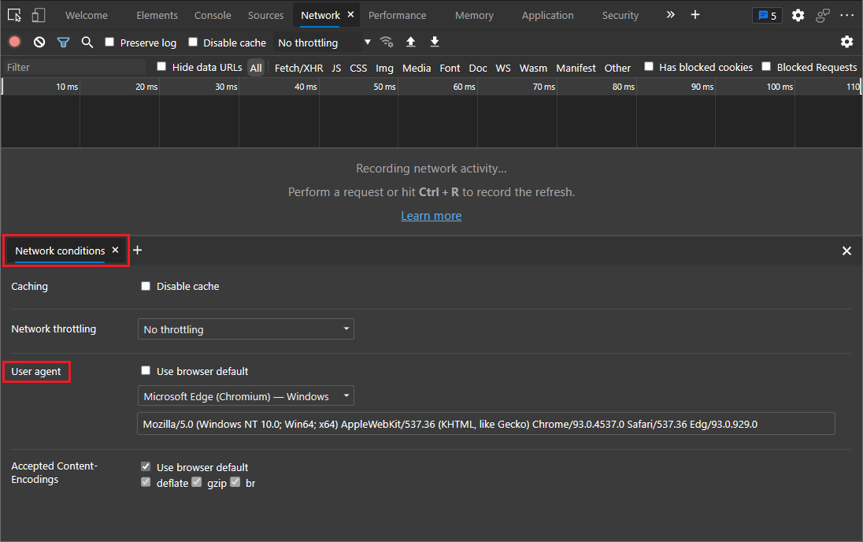
Task: Switch to the Console tab
Action: pos(213,15)
